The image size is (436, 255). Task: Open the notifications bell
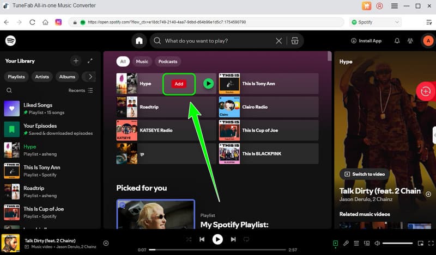pyautogui.click(x=397, y=41)
